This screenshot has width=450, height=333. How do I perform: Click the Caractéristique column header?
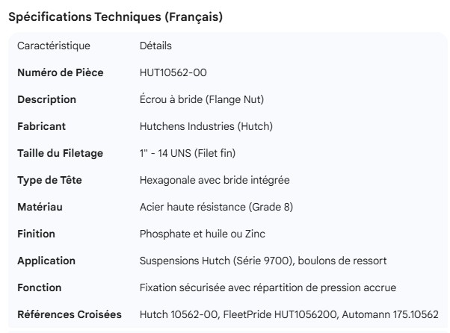click(54, 46)
